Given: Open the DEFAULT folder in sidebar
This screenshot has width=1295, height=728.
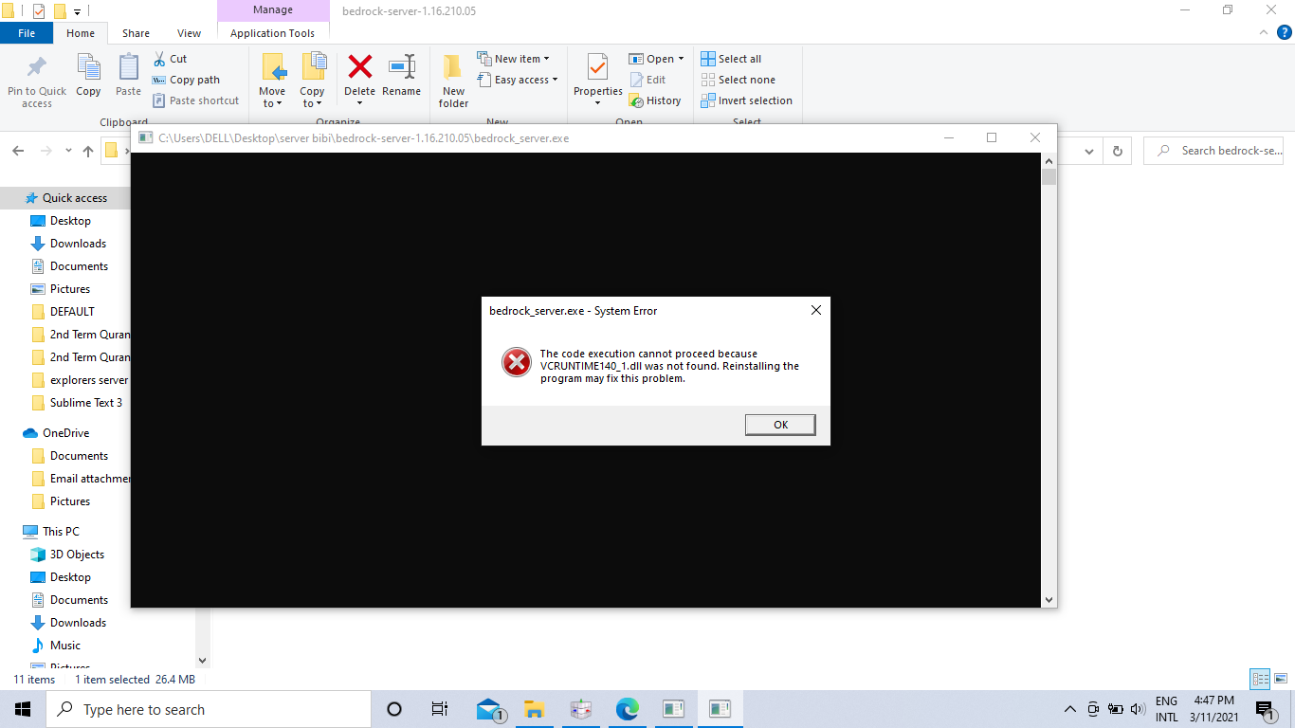Looking at the screenshot, I should tap(72, 312).
